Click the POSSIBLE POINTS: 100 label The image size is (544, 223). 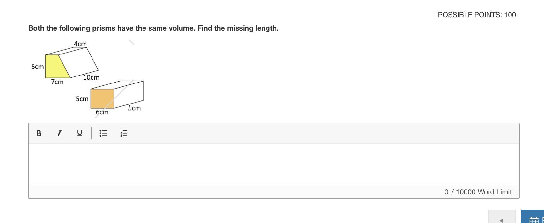(477, 15)
